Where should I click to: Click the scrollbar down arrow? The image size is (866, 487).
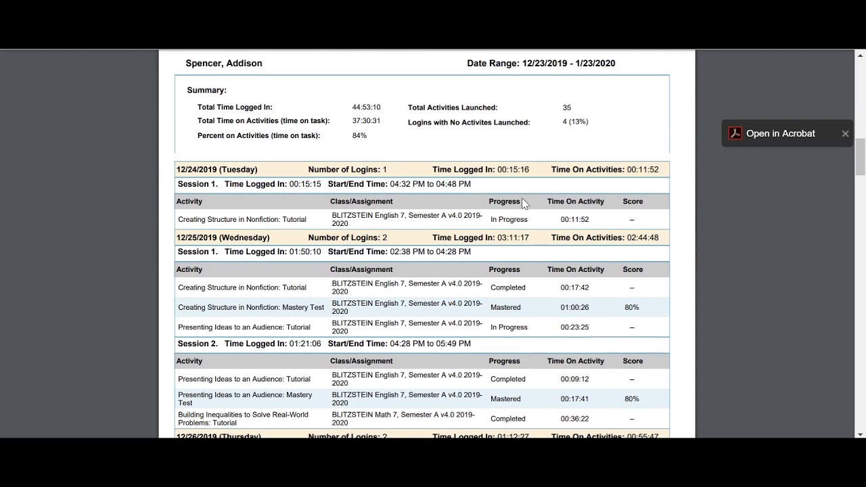(x=860, y=434)
